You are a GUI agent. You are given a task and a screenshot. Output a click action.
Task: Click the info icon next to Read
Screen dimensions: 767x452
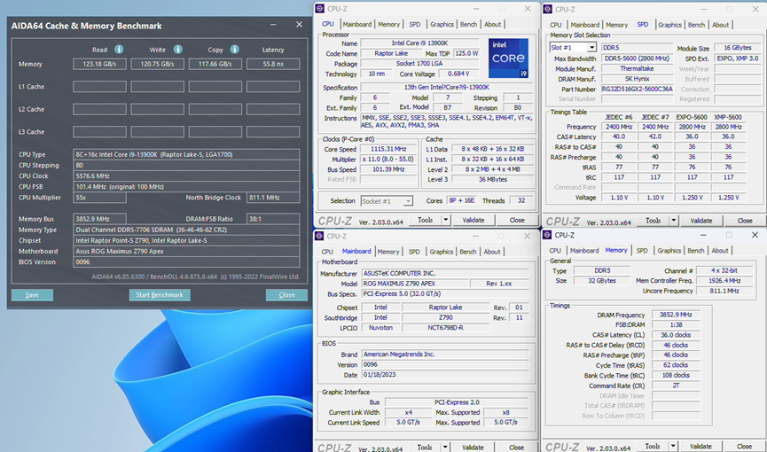coord(119,50)
